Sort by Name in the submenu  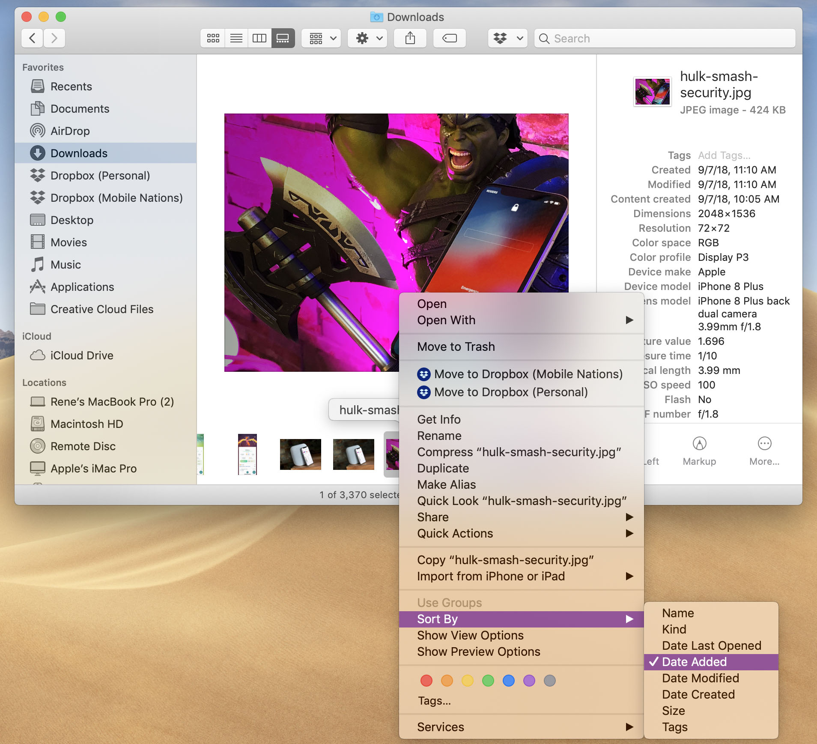click(711, 613)
